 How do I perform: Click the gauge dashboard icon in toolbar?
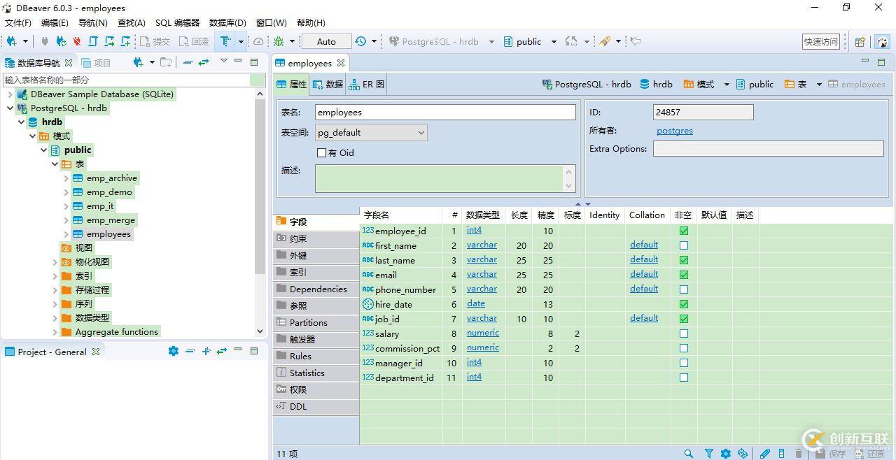coord(258,41)
